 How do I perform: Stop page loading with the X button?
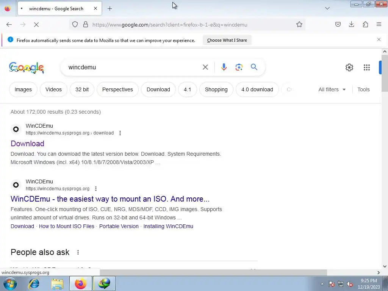click(36, 25)
